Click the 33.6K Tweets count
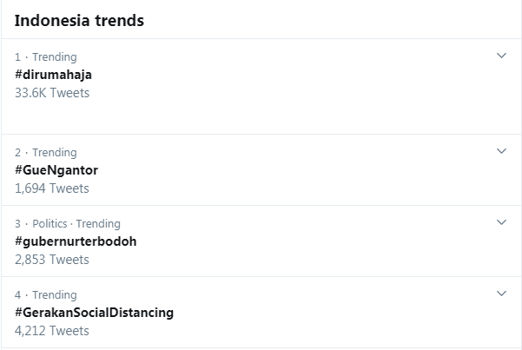 (x=52, y=93)
